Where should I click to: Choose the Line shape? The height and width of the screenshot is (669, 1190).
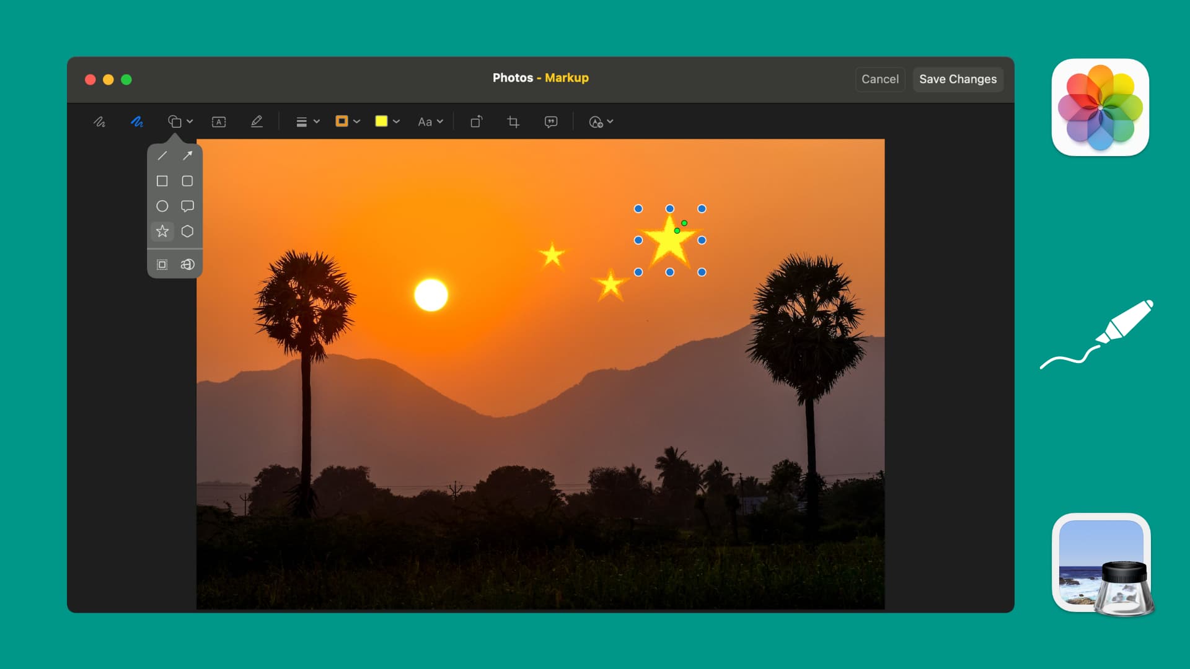click(162, 155)
